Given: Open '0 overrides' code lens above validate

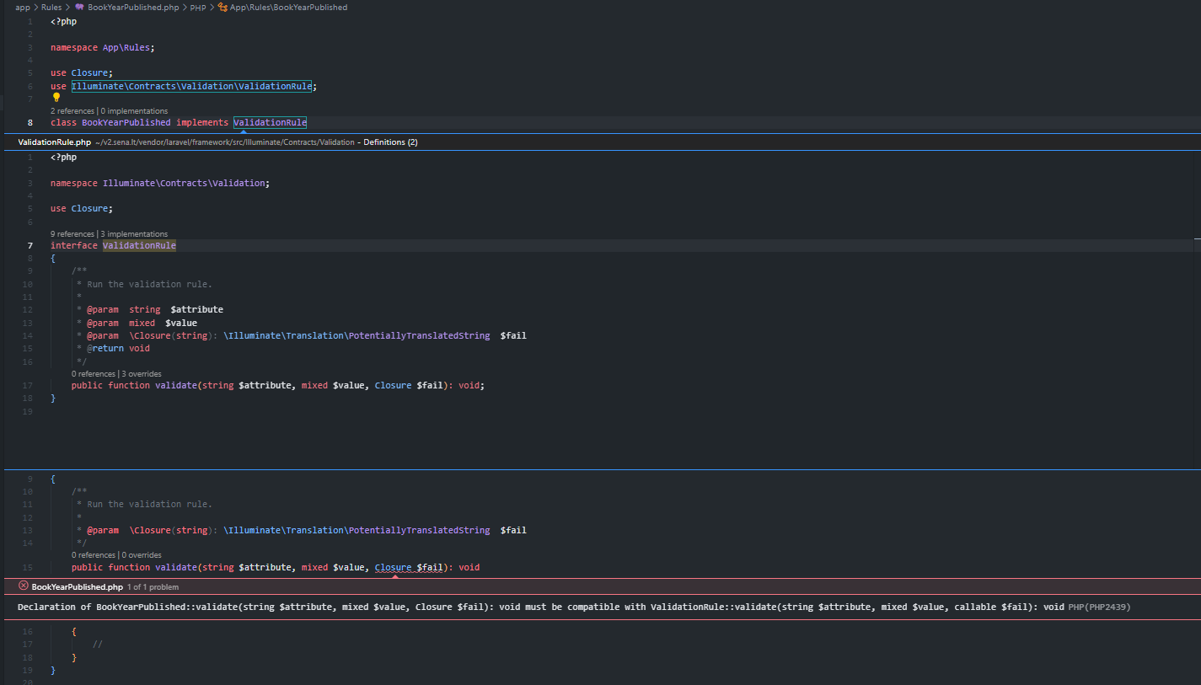Looking at the screenshot, I should (142, 555).
